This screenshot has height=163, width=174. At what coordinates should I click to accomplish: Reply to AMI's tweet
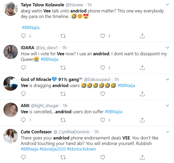pyautogui.click(x=23, y=120)
